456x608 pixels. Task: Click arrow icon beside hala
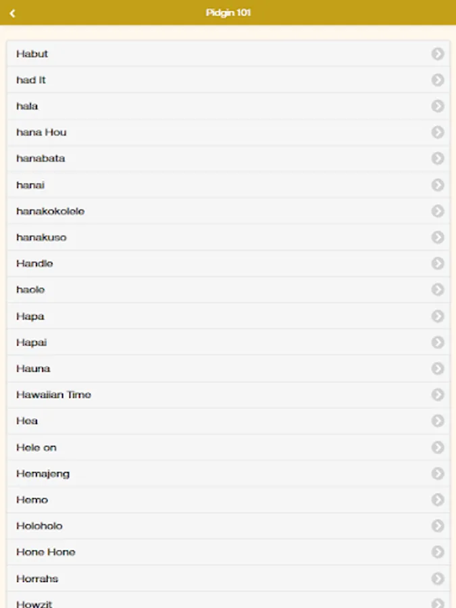pyautogui.click(x=438, y=106)
